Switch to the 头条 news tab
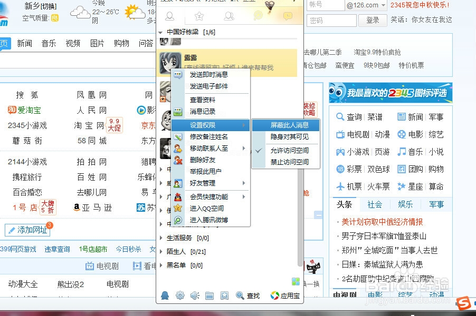The image size is (476, 316). pyautogui.click(x=344, y=204)
